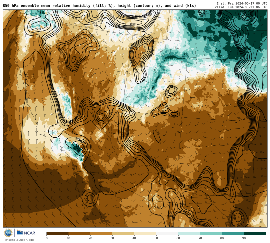The image size is (270, 243).
Task: Pick the 0–10% darkest brown colorbar swatch
Action: [x=57, y=233]
